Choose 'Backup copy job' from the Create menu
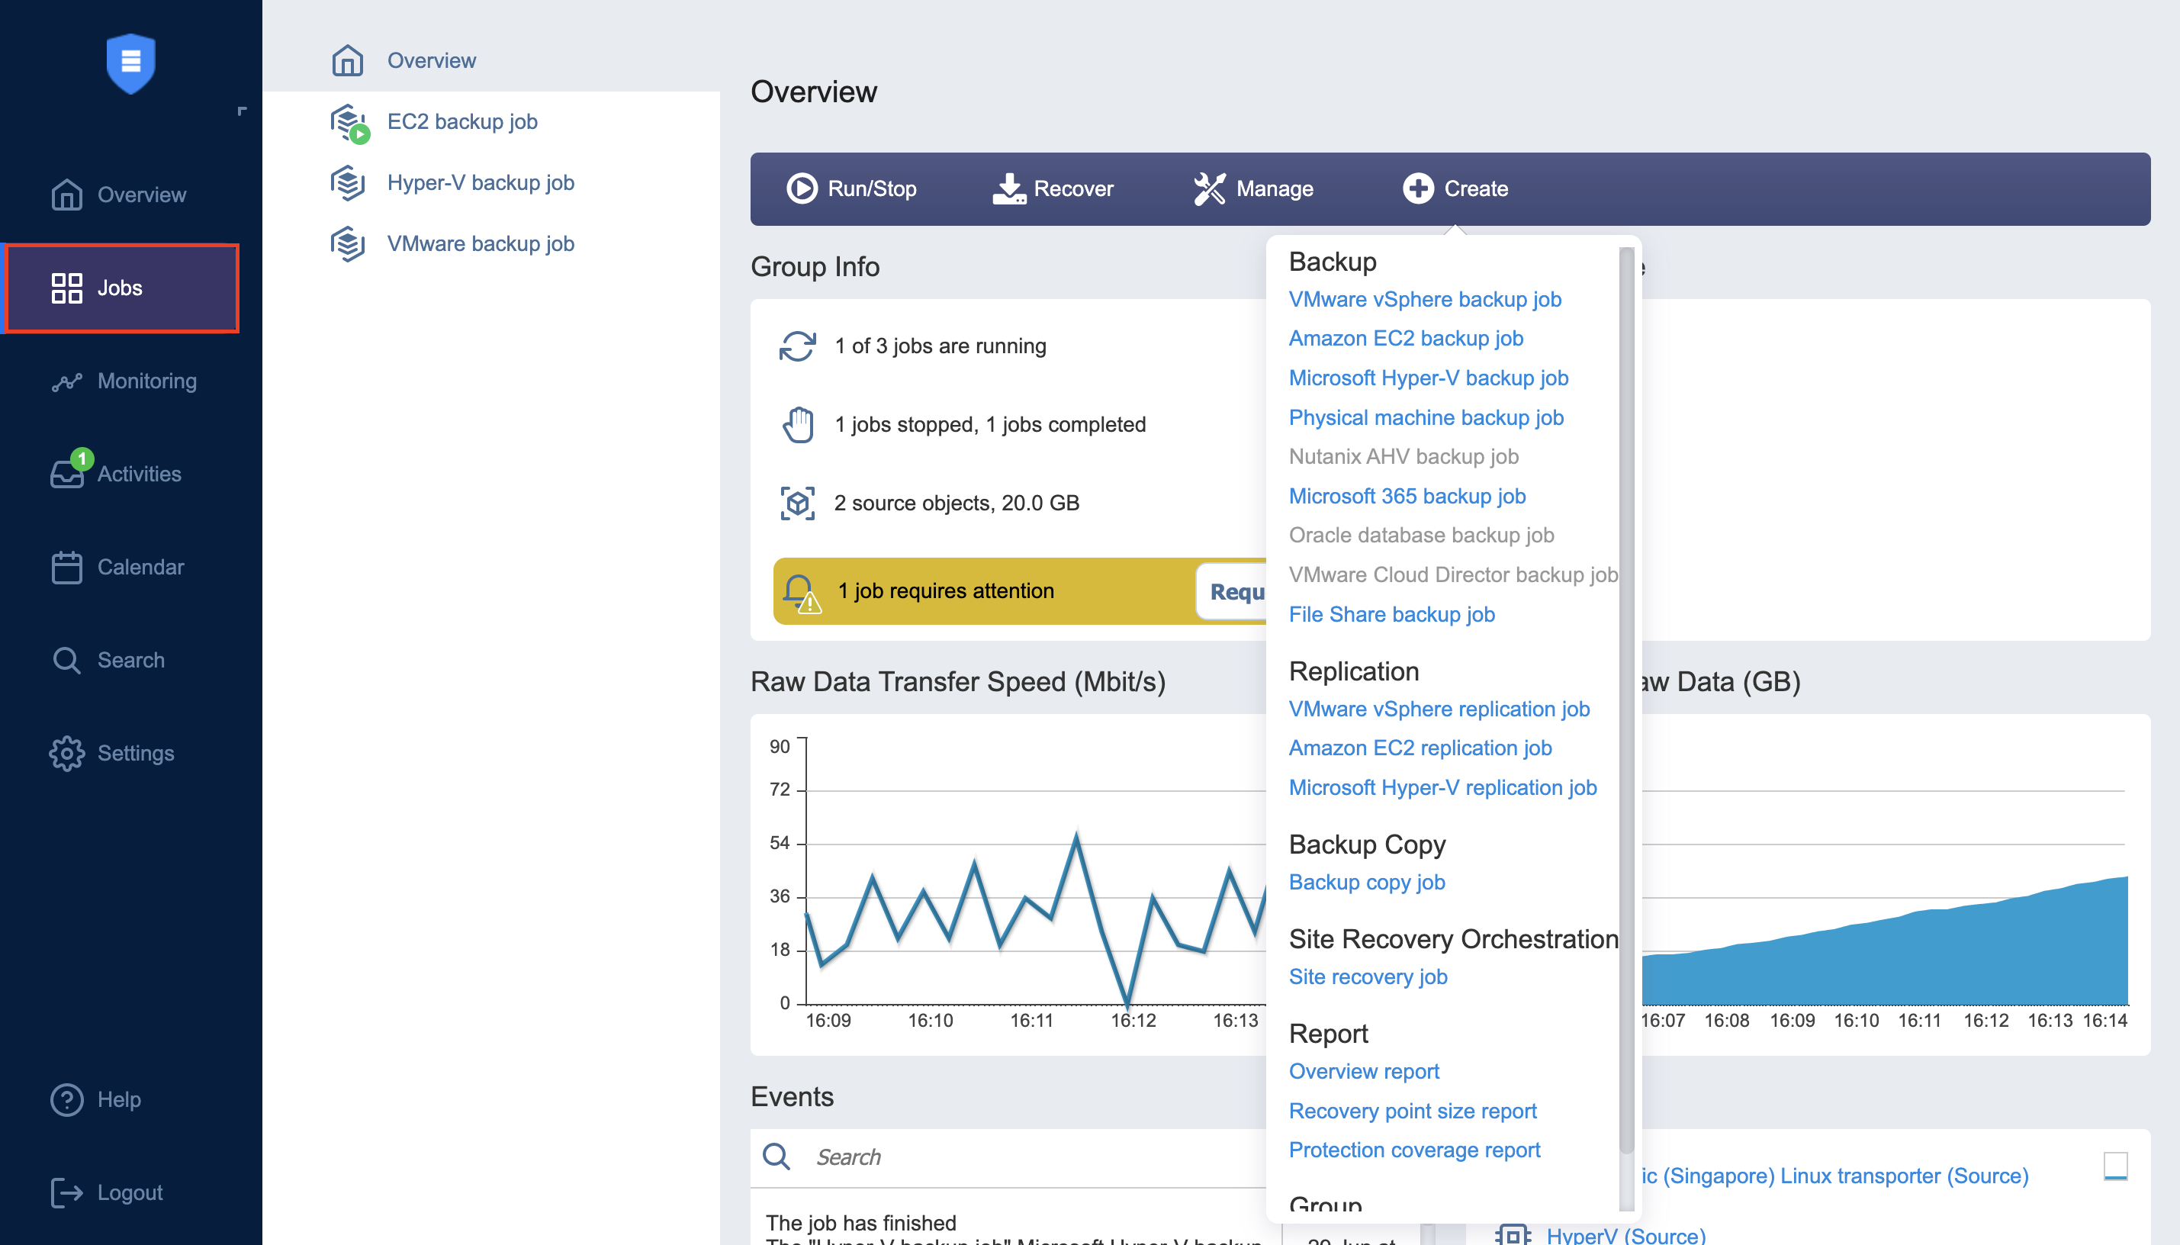This screenshot has height=1245, width=2180. [1365, 882]
